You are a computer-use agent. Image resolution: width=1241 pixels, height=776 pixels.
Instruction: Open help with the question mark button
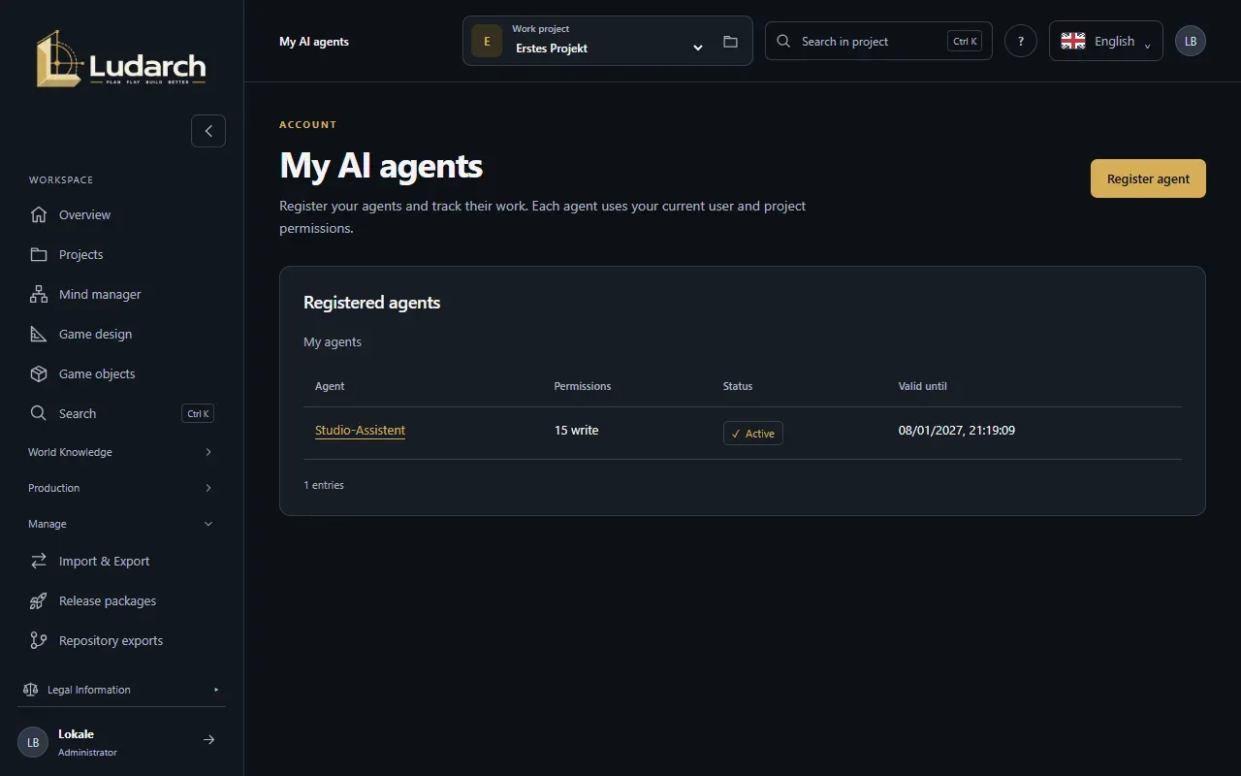[x=1021, y=41]
